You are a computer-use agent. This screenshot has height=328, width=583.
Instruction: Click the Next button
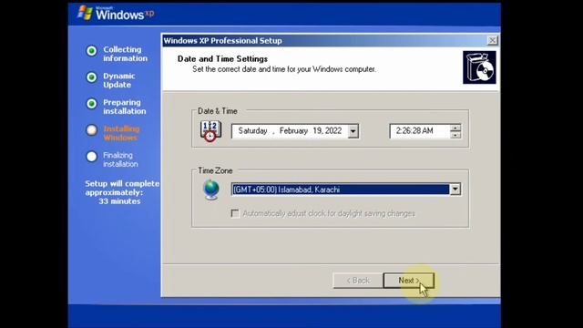point(408,281)
